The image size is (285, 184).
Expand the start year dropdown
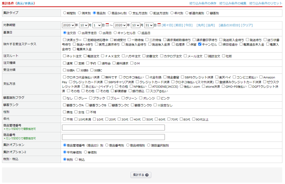click(68, 25)
